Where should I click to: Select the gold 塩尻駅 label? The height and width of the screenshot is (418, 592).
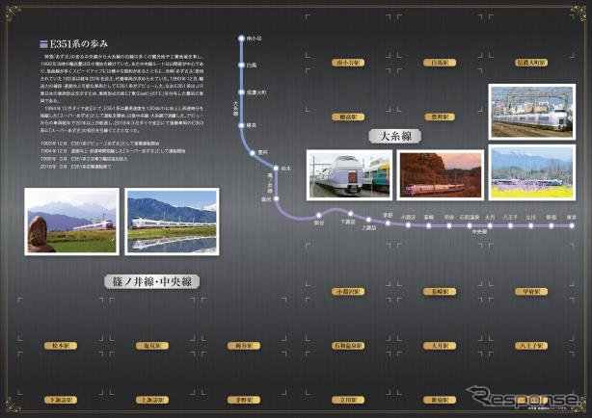[x=152, y=346]
